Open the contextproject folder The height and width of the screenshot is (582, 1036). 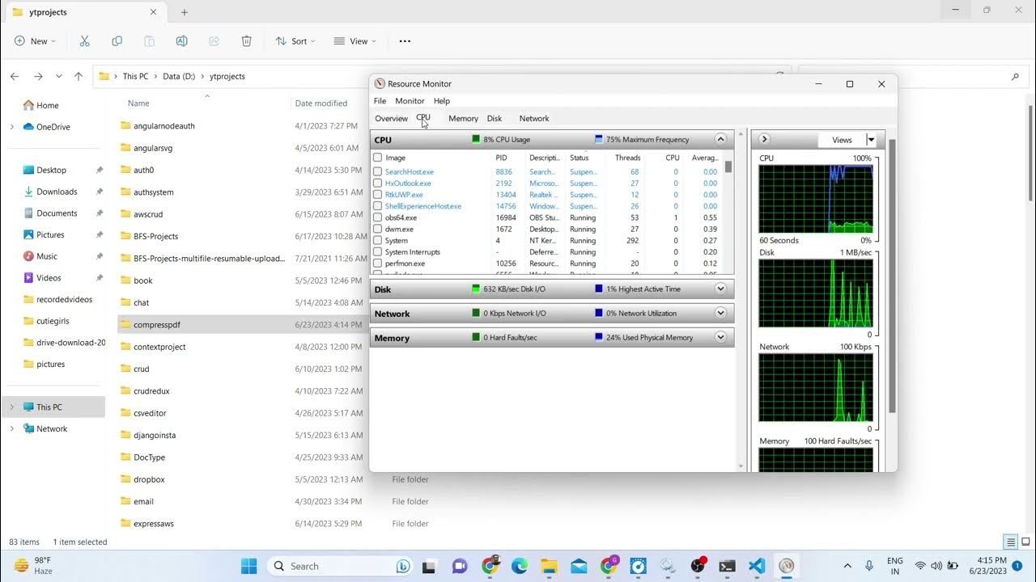tap(159, 347)
